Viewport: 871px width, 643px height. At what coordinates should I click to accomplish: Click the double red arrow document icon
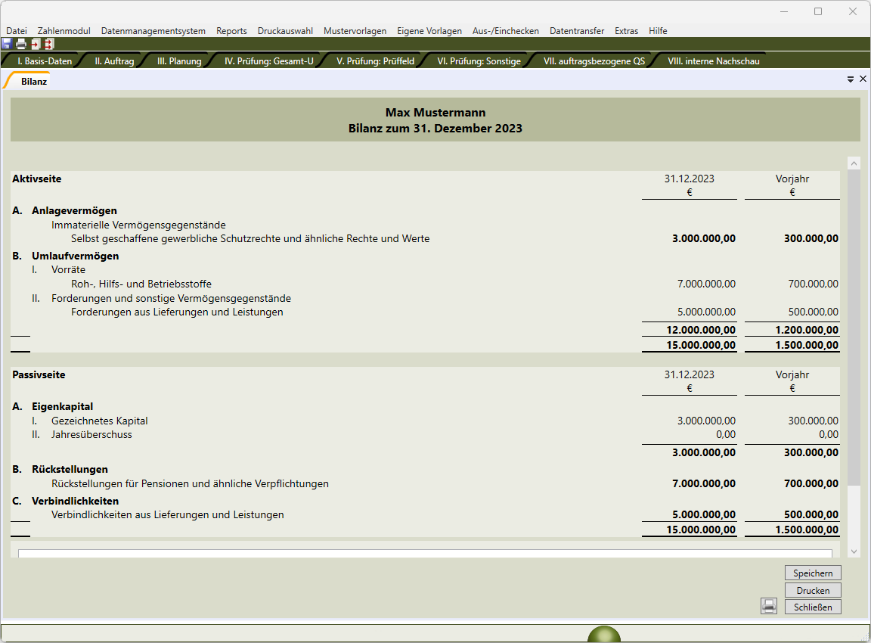tap(48, 44)
